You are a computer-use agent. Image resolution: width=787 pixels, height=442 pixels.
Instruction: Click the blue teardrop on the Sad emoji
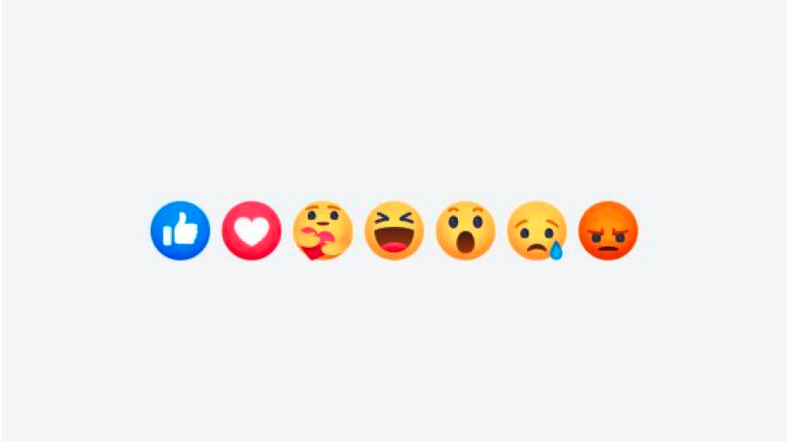(x=555, y=250)
